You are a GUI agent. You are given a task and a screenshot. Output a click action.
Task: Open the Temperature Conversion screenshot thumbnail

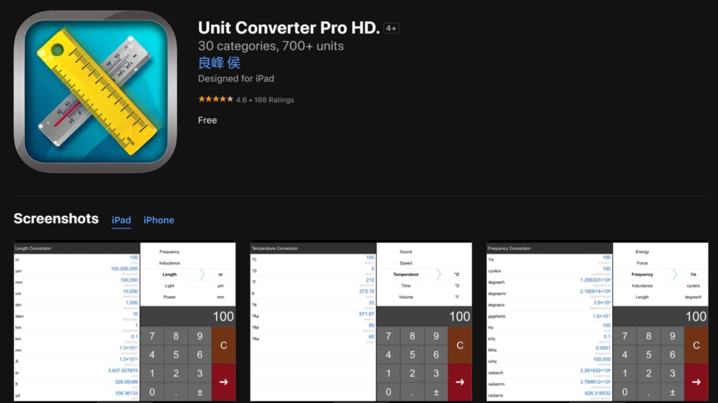click(x=361, y=321)
